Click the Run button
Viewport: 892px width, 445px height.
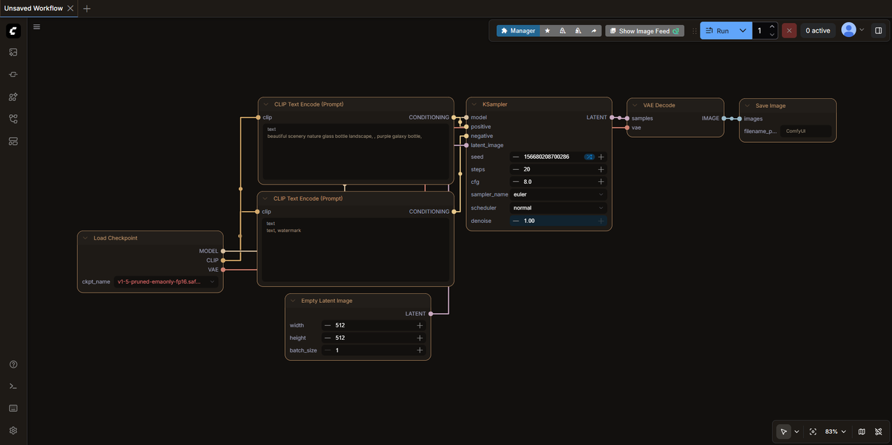click(x=718, y=31)
